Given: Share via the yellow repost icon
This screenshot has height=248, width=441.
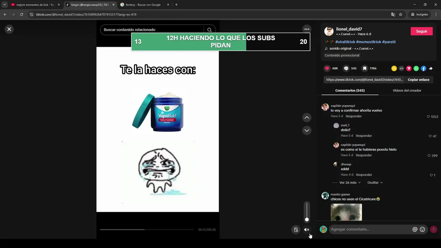Looking at the screenshot, I should click(394, 69).
